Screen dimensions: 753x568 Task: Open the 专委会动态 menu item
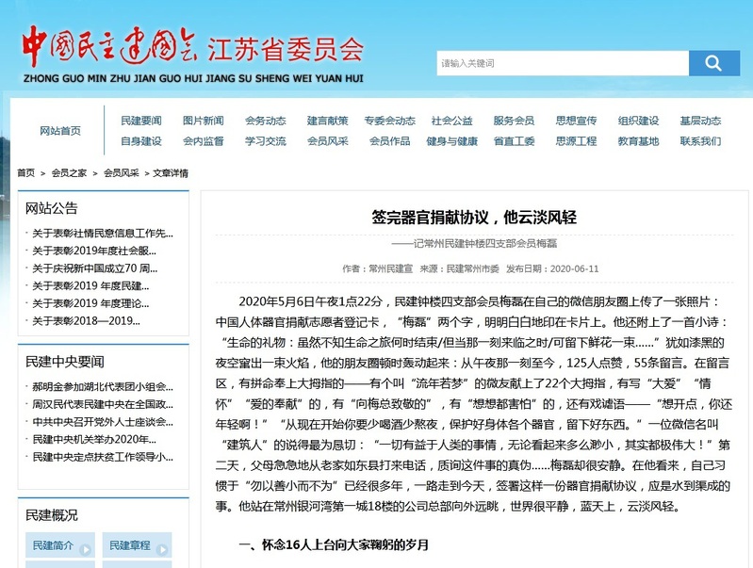[x=389, y=121]
